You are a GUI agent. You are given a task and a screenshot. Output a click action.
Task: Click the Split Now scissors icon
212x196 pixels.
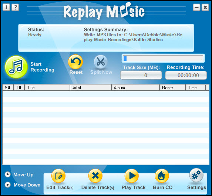click(101, 62)
